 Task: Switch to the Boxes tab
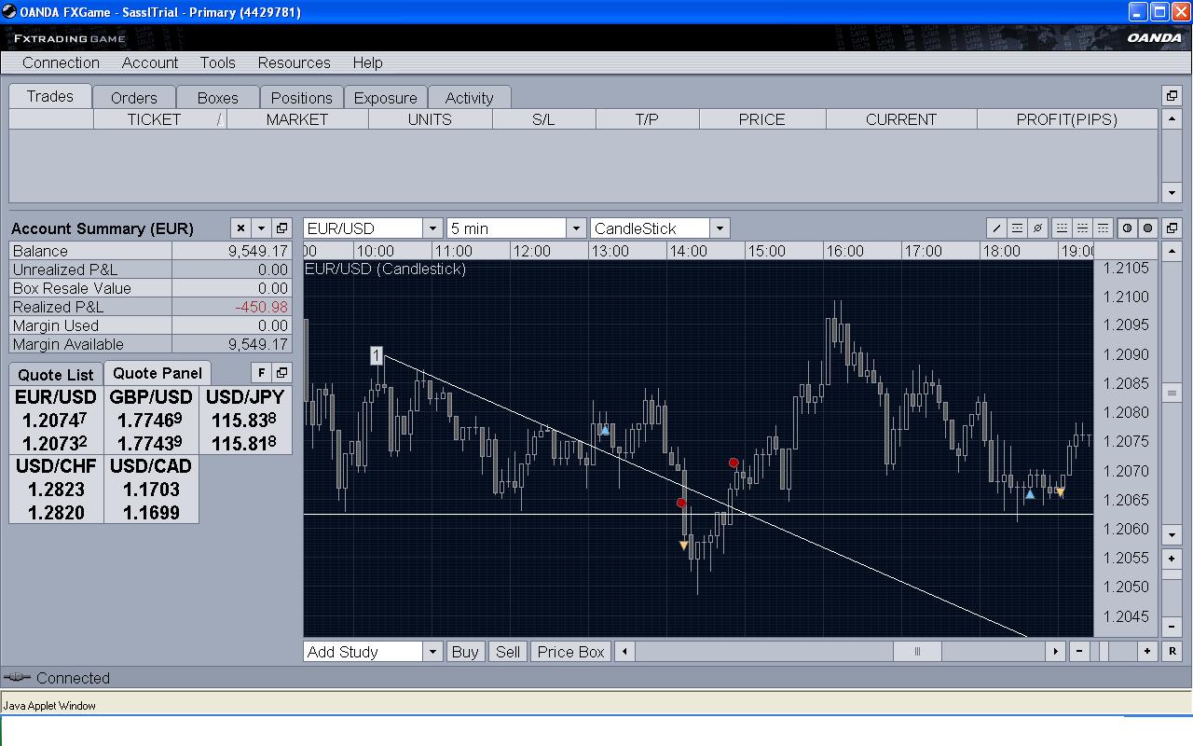click(218, 98)
